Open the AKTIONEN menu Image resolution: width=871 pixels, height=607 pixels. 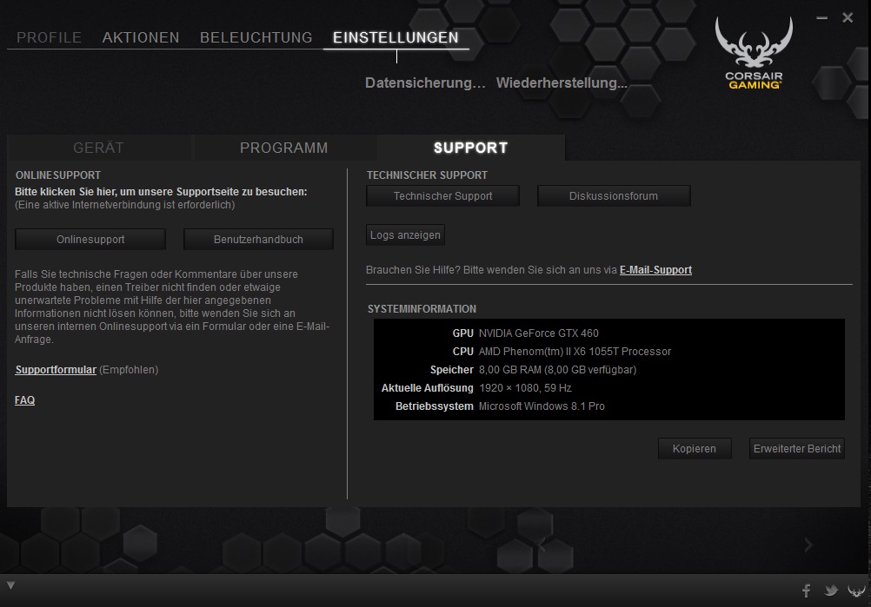click(x=141, y=37)
